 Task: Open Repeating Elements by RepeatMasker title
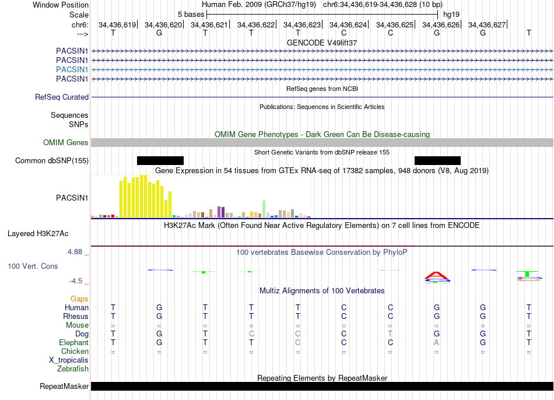(x=322, y=378)
